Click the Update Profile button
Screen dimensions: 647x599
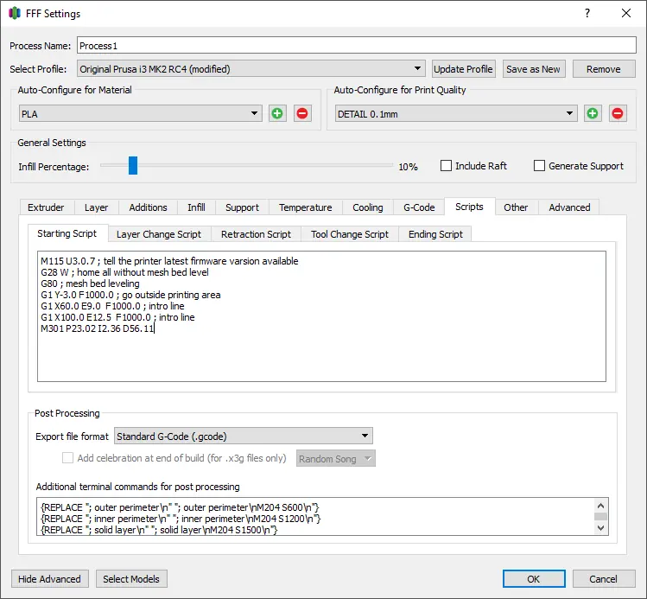tap(463, 69)
